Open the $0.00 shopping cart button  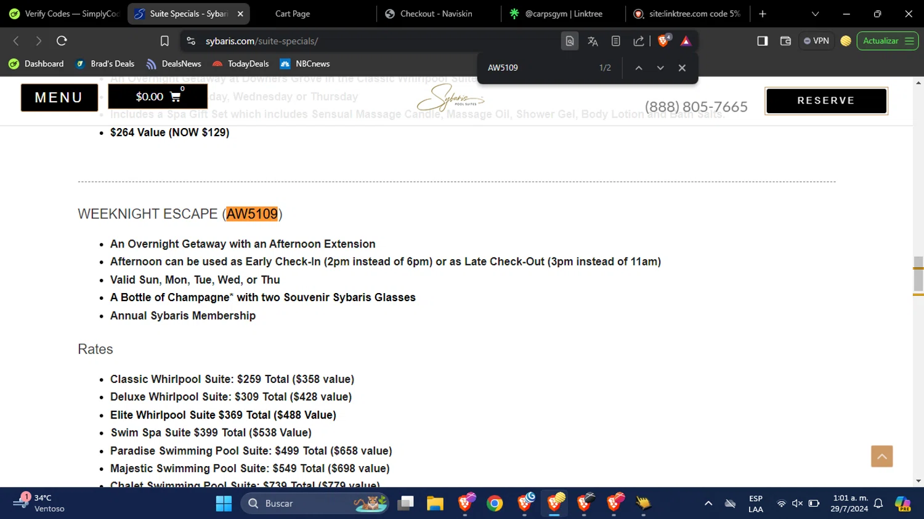158,97
